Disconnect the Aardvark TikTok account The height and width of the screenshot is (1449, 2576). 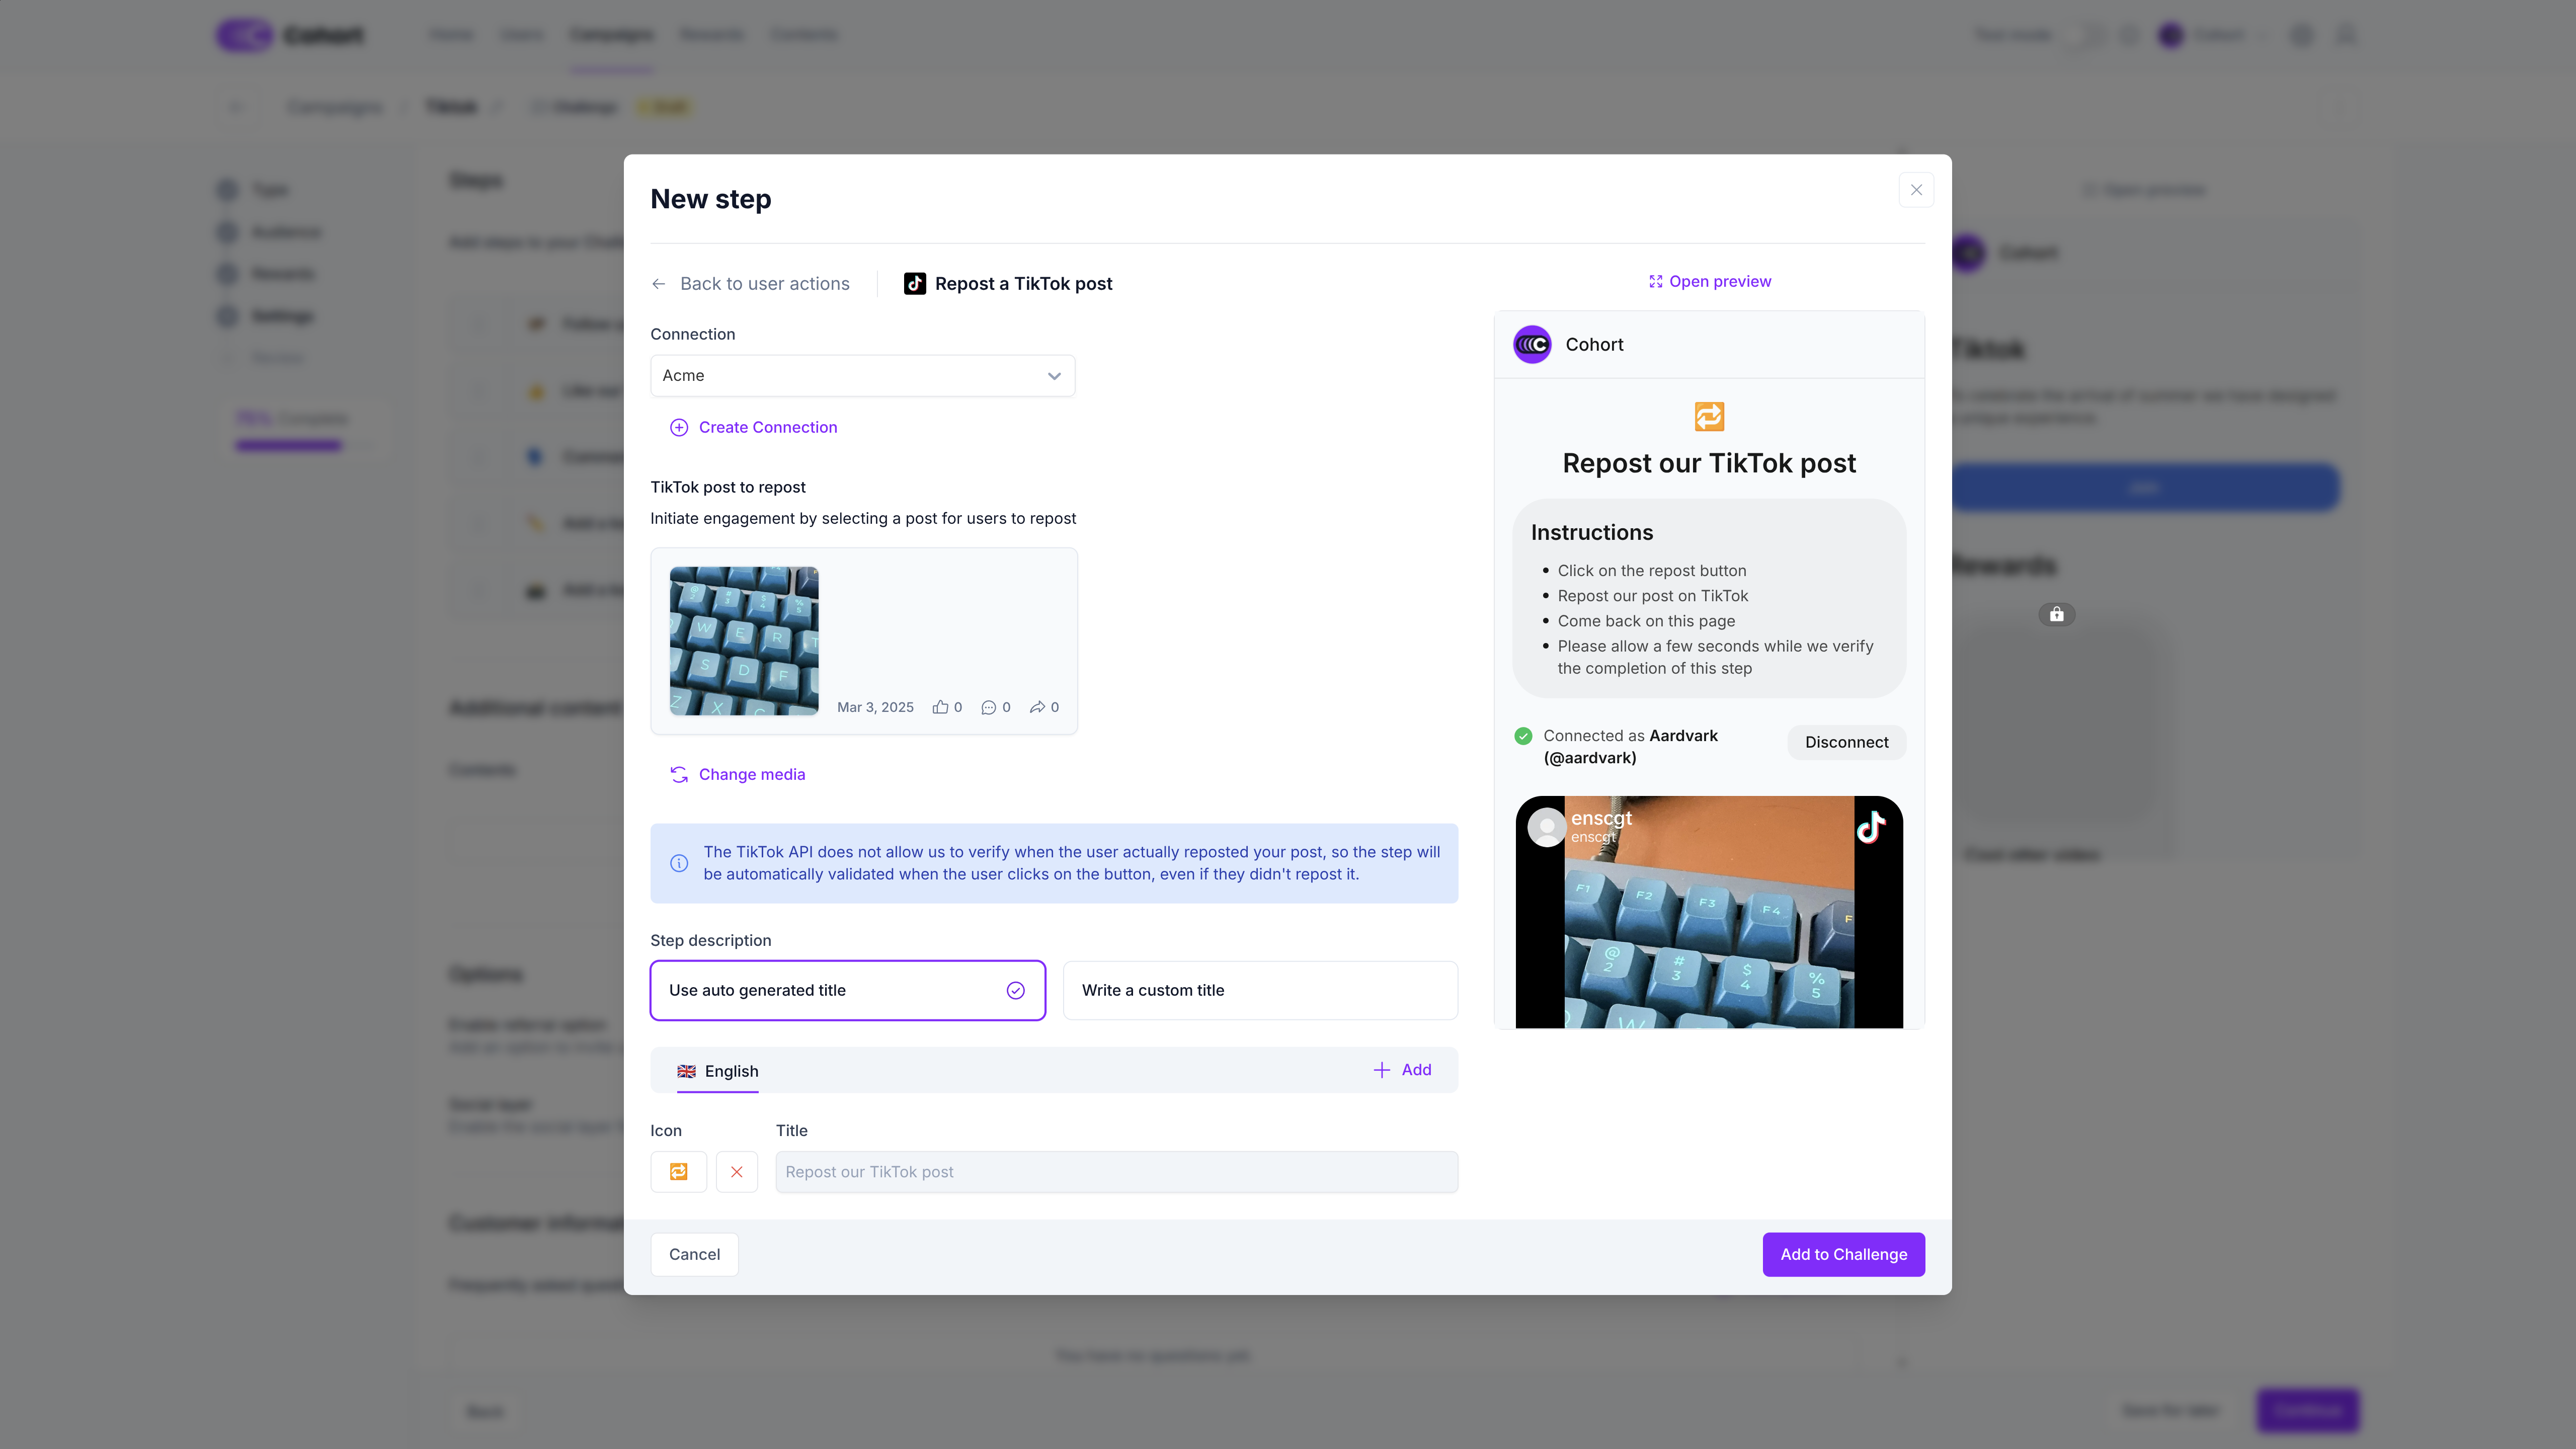point(1846,742)
